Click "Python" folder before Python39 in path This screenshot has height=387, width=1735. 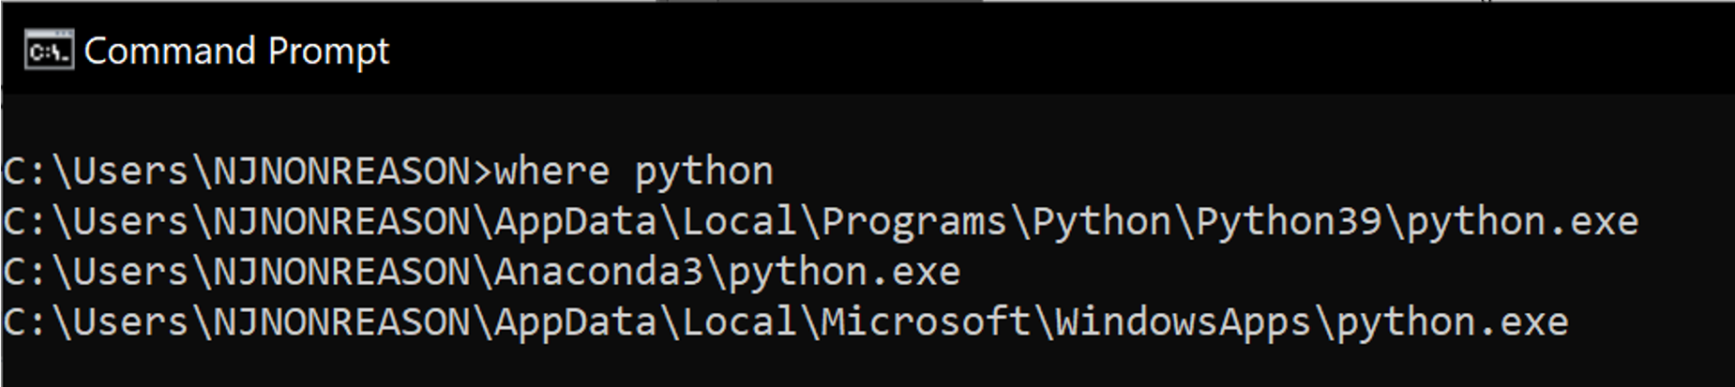(x=1101, y=222)
